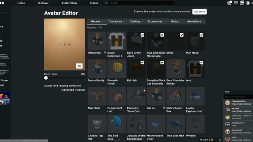Image resolution: width=253 pixels, height=142 pixels.
Task: Open chat with OofNationYT
Action: tap(238, 124)
